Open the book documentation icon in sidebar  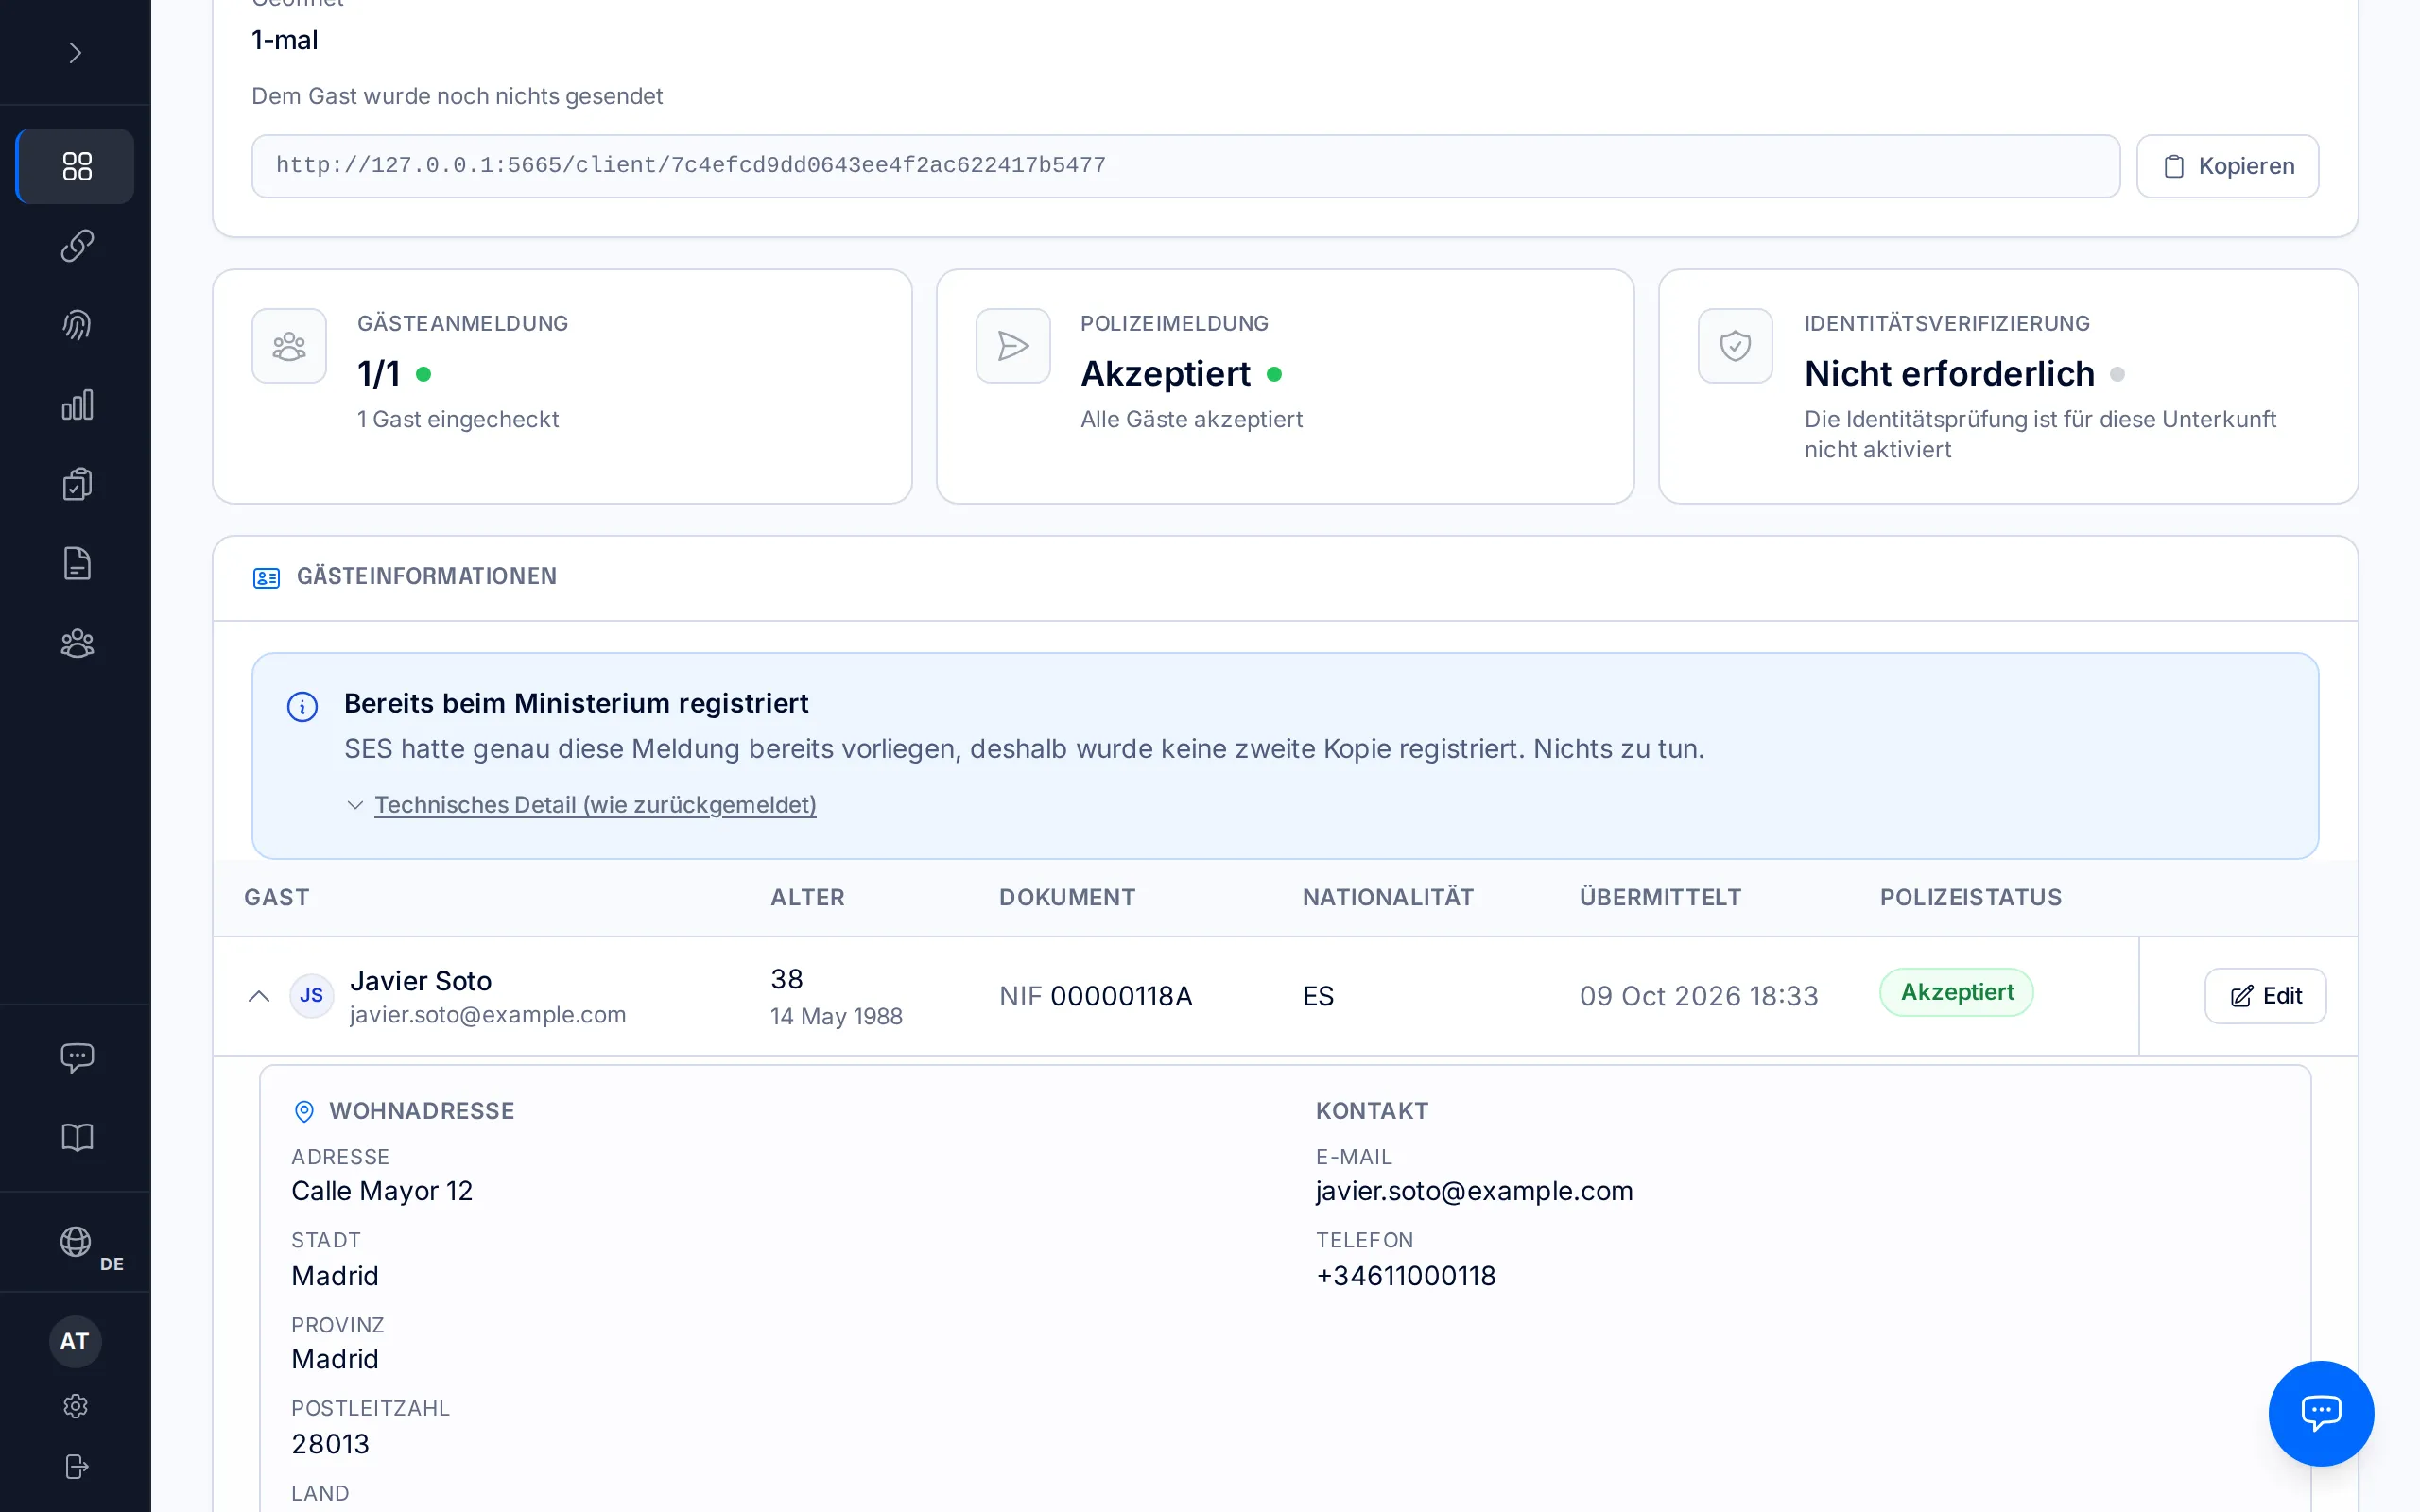click(76, 1137)
